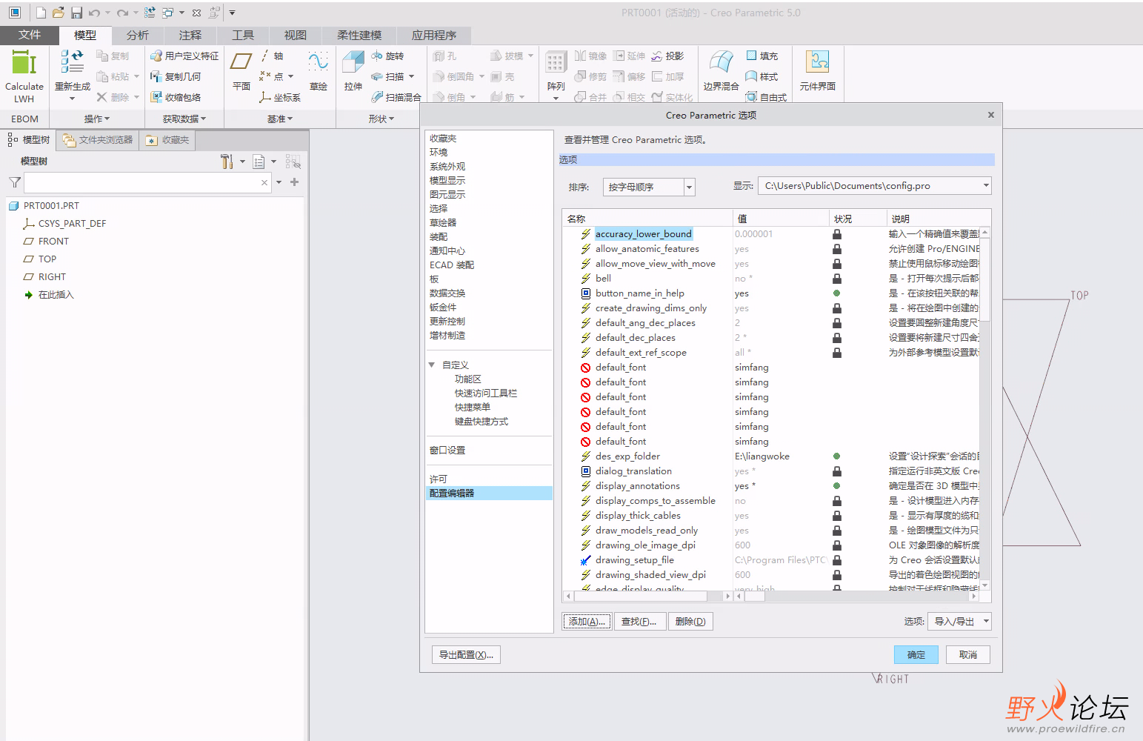Expand the 基准 group dropdown
This screenshot has width=1143, height=741.
280,119
